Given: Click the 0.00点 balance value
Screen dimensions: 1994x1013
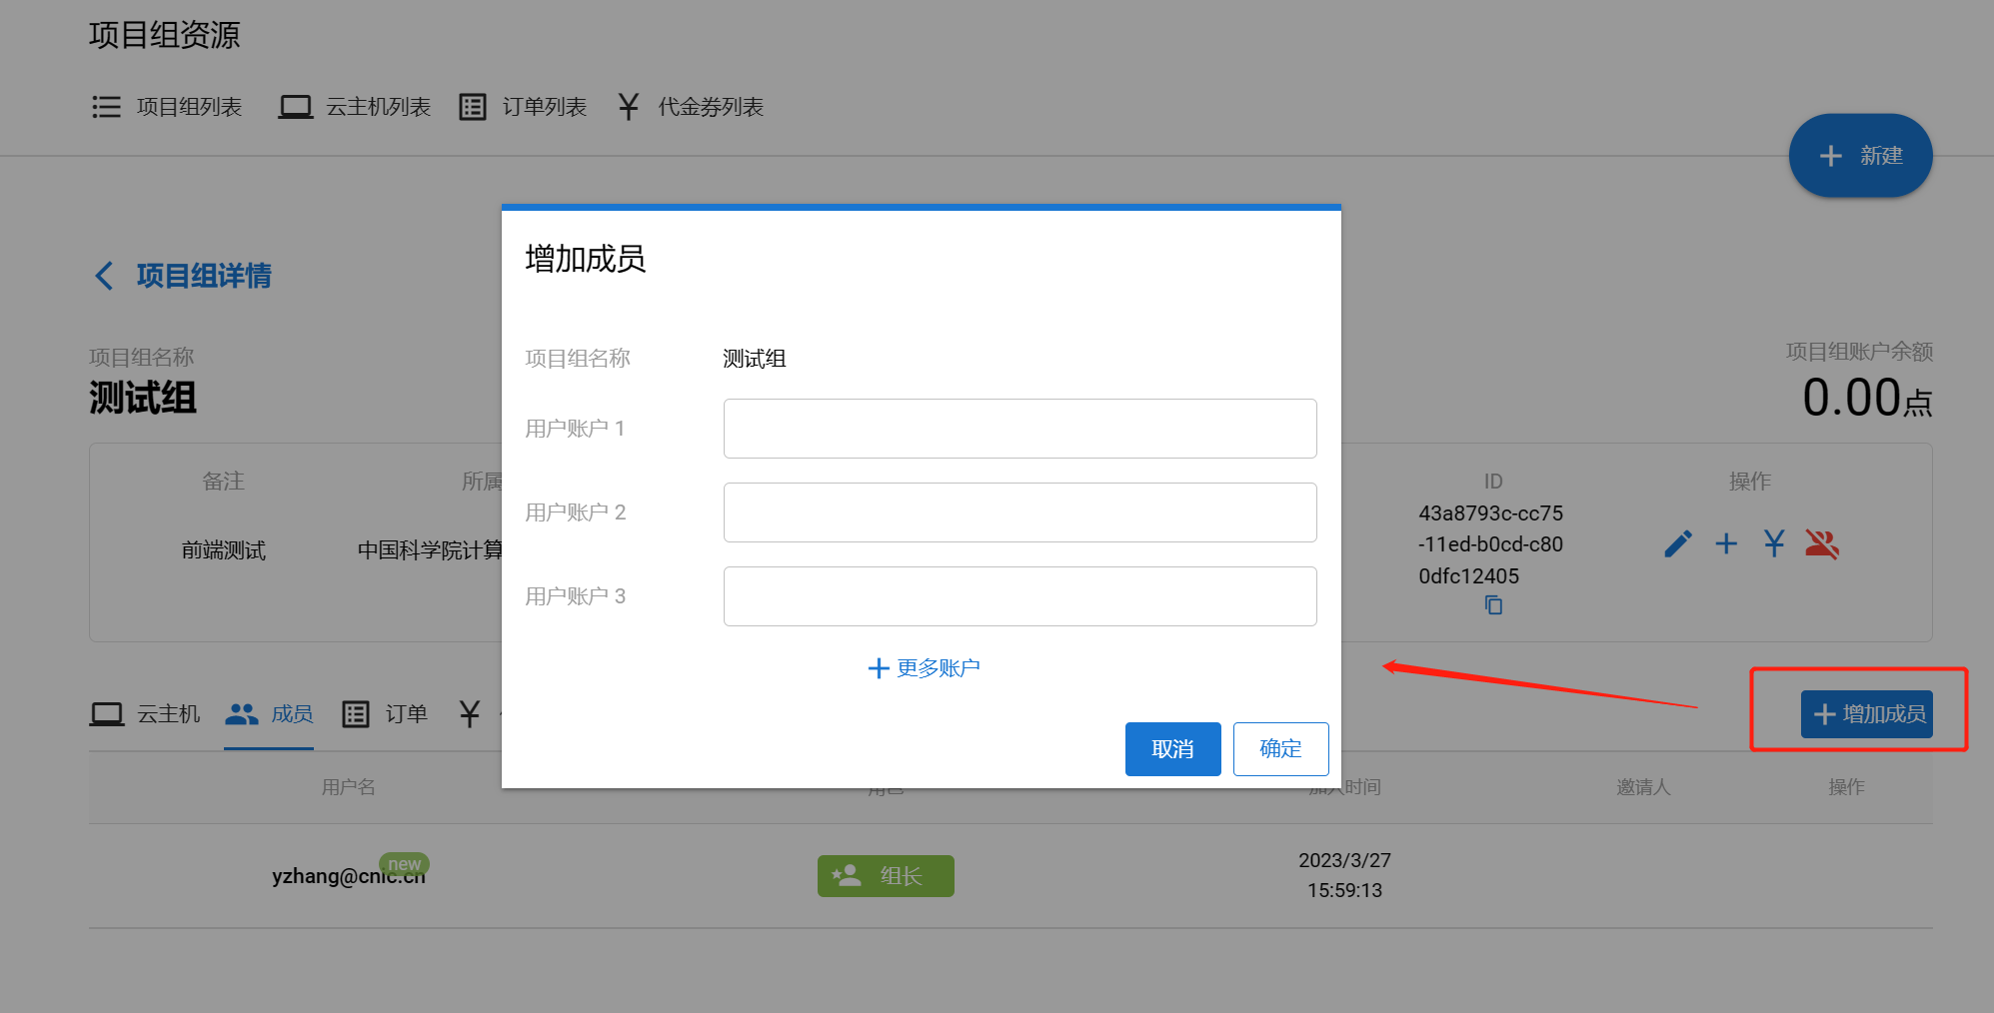Looking at the screenshot, I should click(x=1867, y=398).
